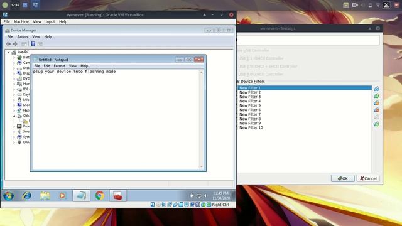
Task: Click the shared folders indicator in VirtualBox status bar
Action: click(x=181, y=205)
